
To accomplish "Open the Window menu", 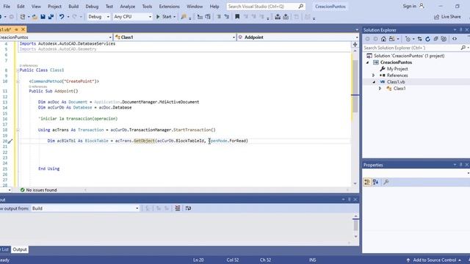I will [x=195, y=7].
